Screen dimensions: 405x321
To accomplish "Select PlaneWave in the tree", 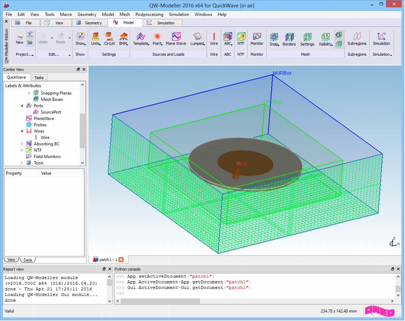I will coord(44,118).
